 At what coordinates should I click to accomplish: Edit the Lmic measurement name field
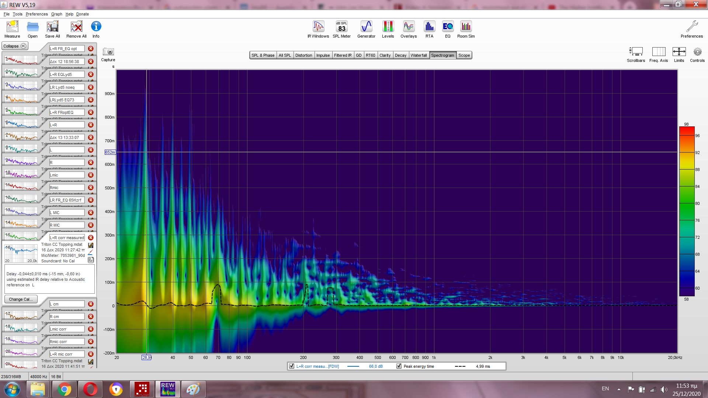[x=67, y=175]
